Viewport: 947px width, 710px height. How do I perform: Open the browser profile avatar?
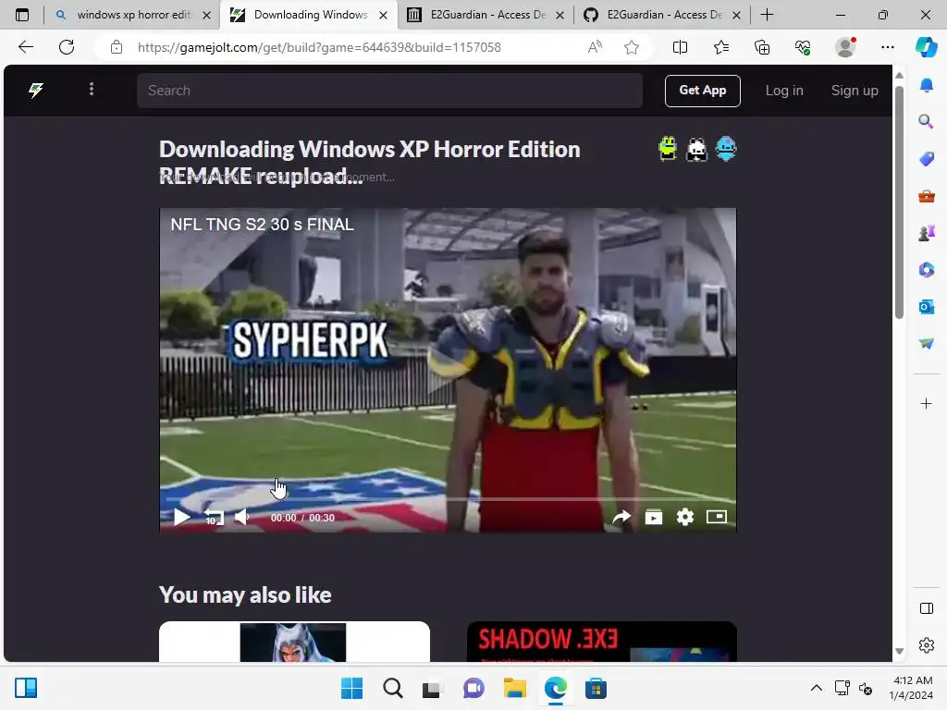tap(845, 47)
